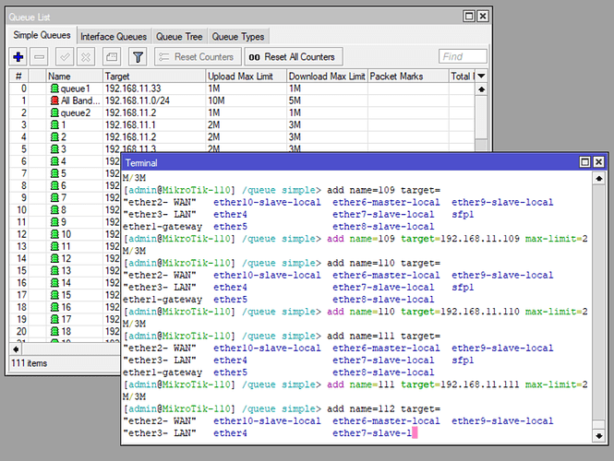Select the red All Bandwidth queue icon

pyautogui.click(x=54, y=100)
